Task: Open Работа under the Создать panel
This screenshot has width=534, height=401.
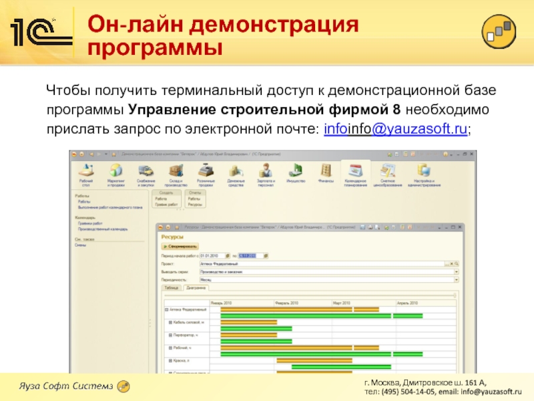Action: pos(161,198)
